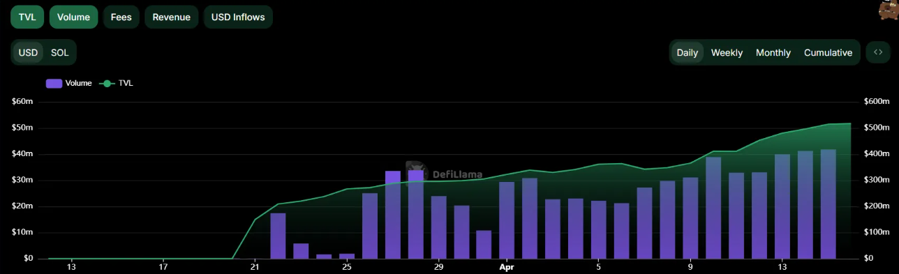Open the embed code icon button
The image size is (899, 274).
tap(878, 52)
